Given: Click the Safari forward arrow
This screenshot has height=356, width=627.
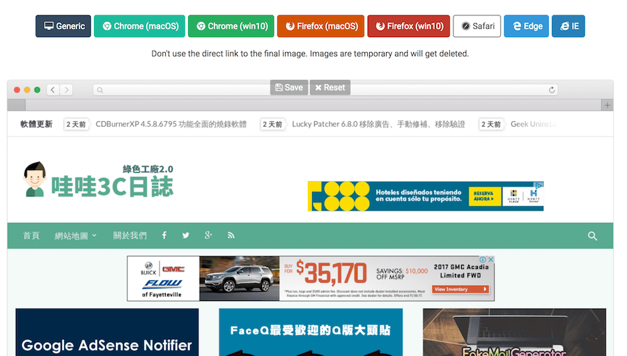Looking at the screenshot, I should pos(66,90).
